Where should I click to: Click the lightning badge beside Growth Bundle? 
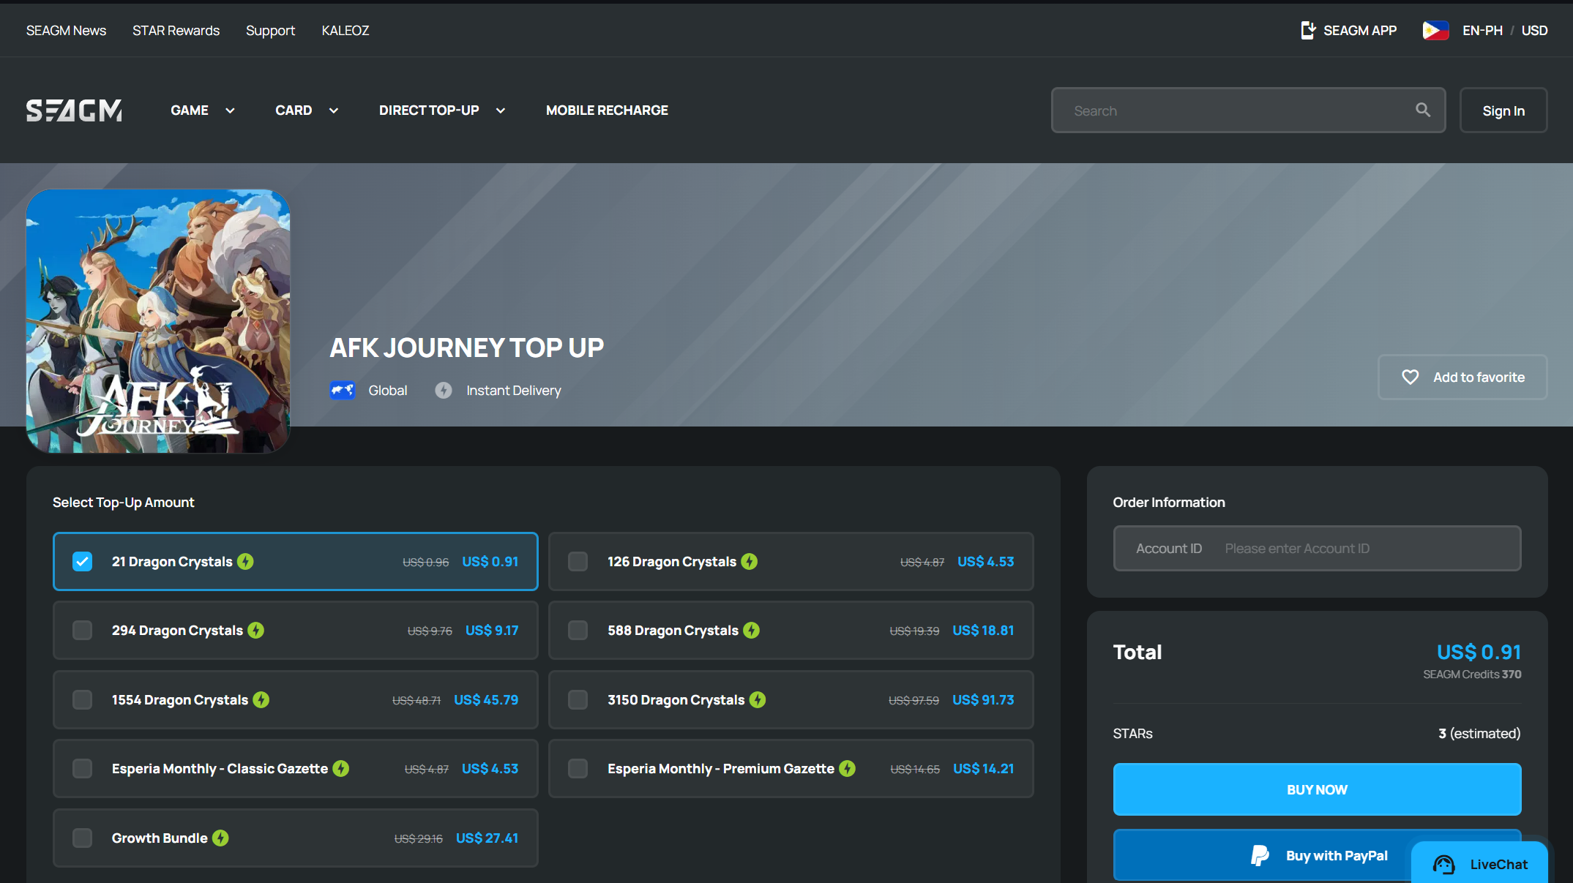point(220,838)
